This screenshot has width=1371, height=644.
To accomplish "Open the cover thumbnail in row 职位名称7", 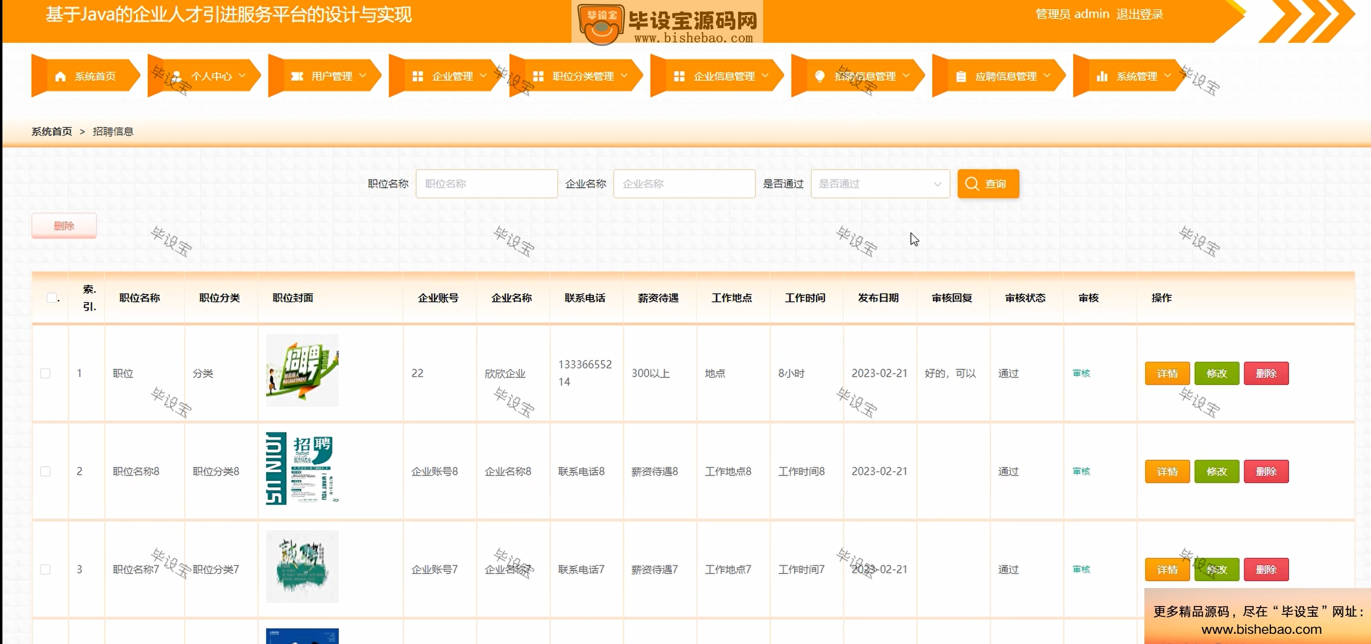I will point(303,566).
